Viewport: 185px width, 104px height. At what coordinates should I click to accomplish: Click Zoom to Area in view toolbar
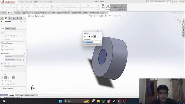click(x=92, y=16)
